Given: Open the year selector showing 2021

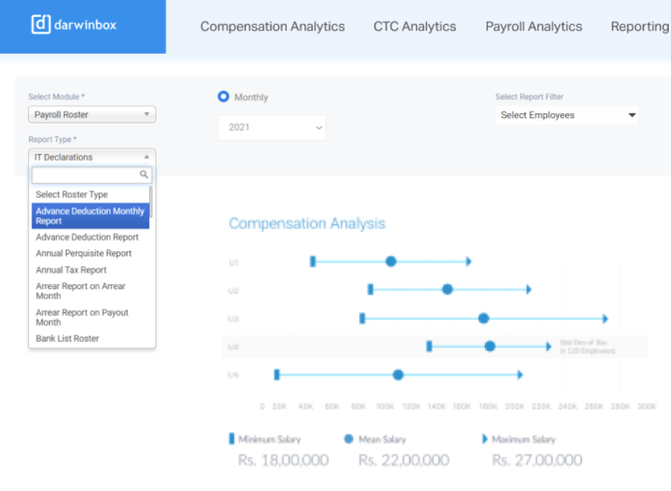Looking at the screenshot, I should coord(271,127).
